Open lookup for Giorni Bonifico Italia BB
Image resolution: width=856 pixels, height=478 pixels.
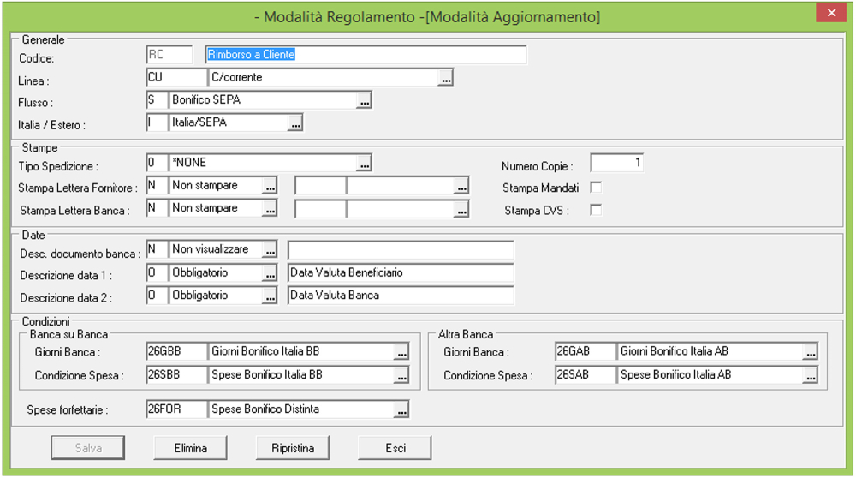[x=401, y=352]
